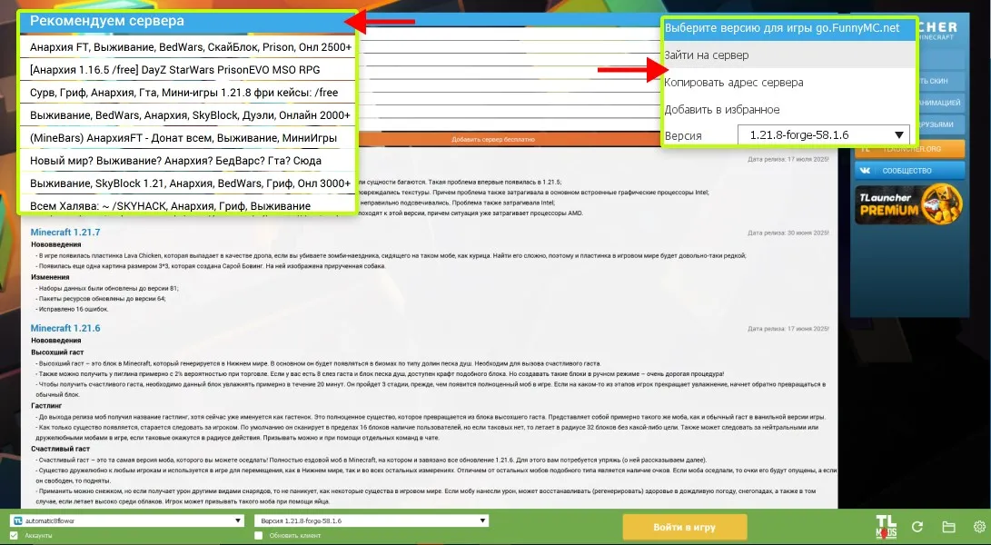Click the 'Счастливый гаст' subheading
This screenshot has width=991, height=545.
60,449
